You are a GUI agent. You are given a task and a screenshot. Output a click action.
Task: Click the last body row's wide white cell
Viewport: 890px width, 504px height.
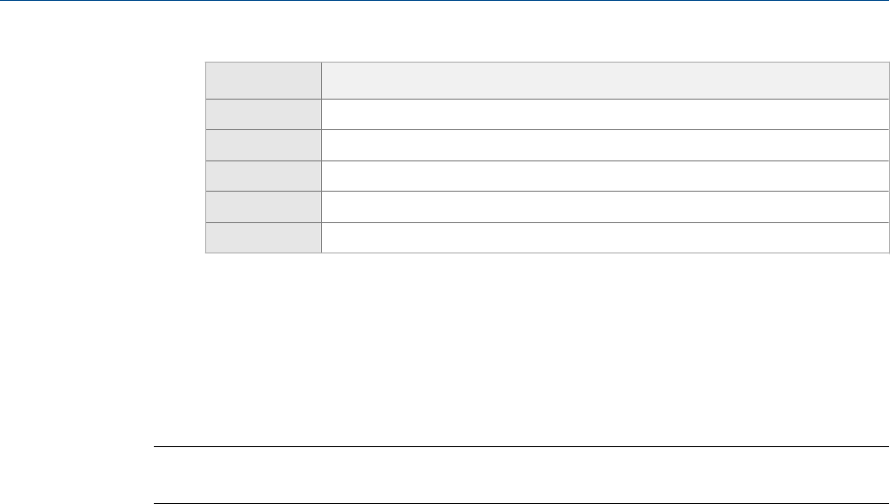coord(598,238)
